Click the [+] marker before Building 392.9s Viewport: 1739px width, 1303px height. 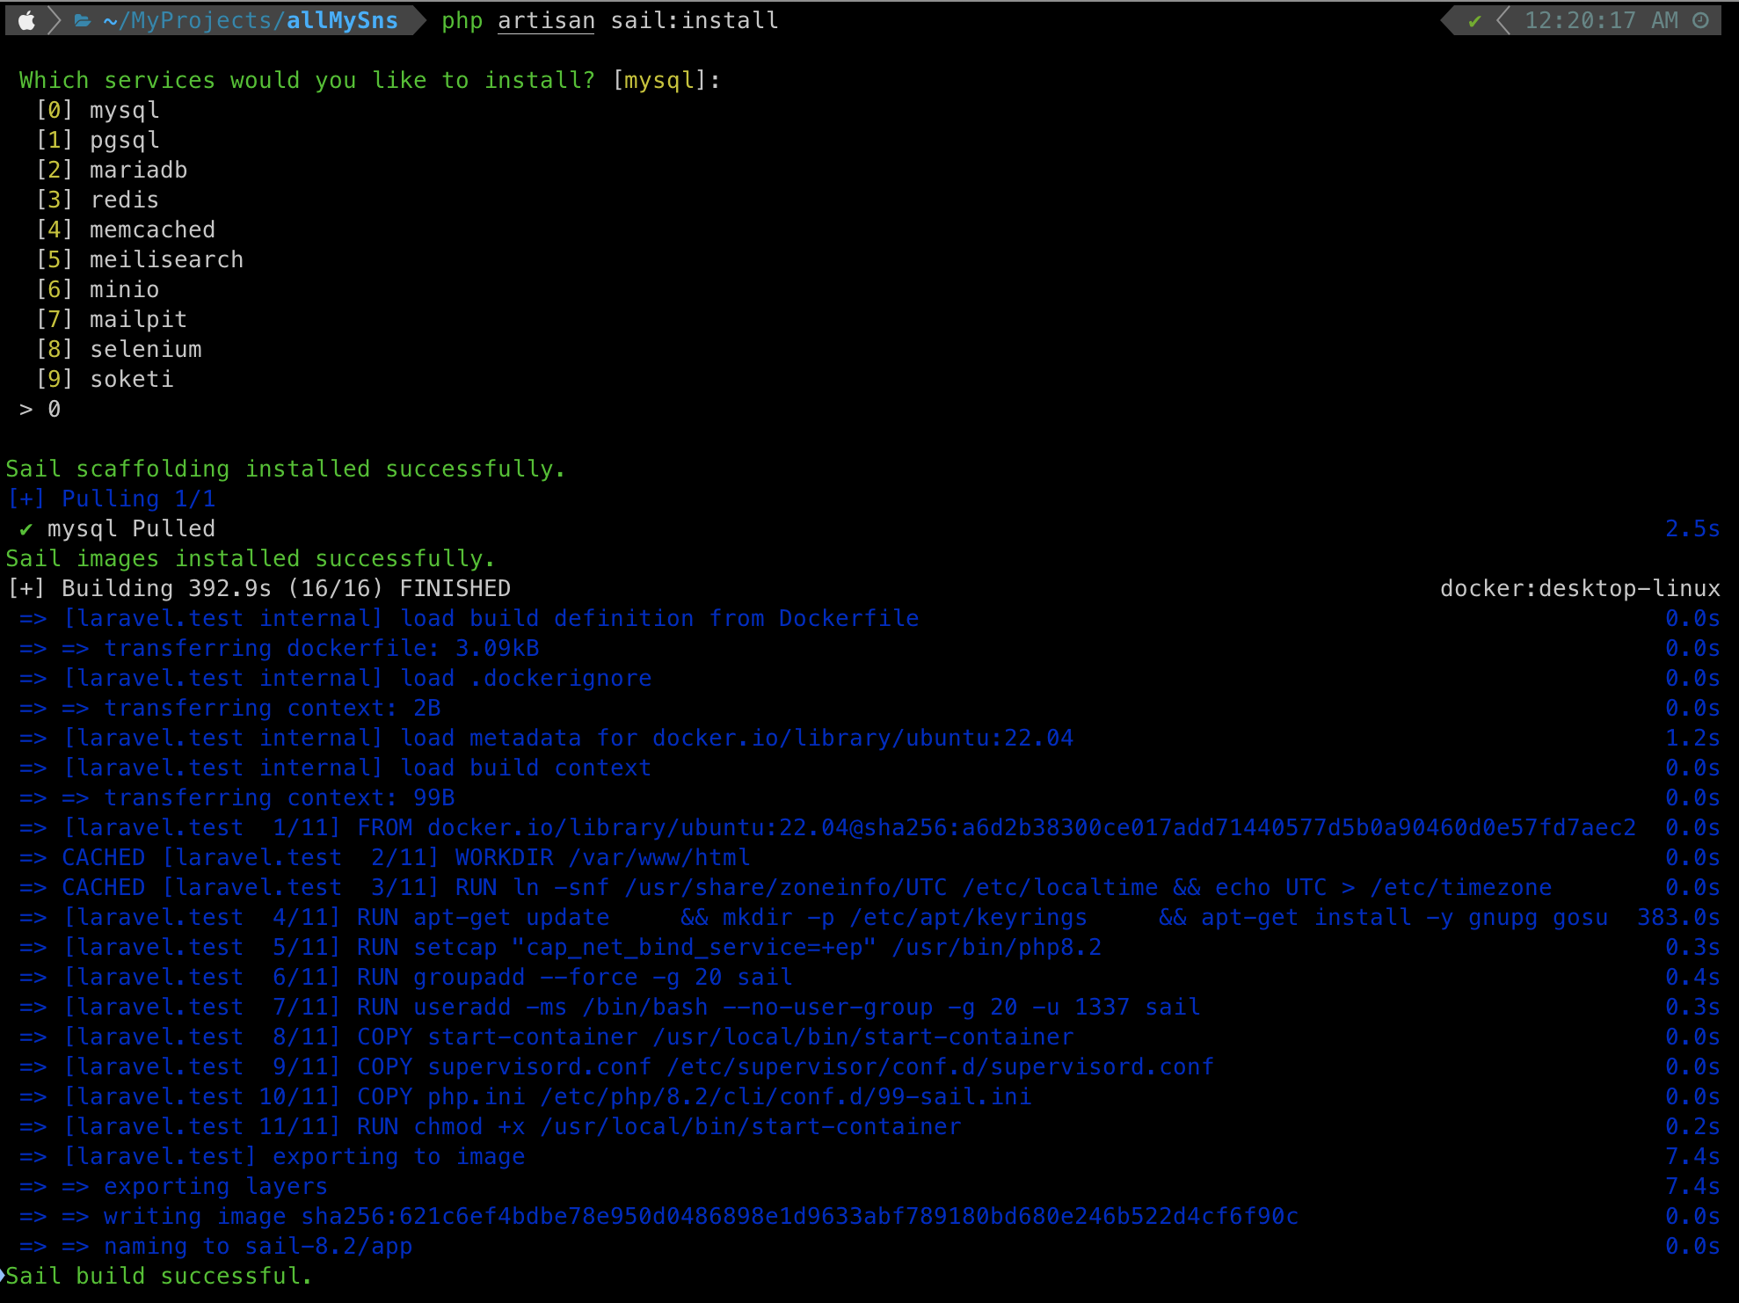[x=26, y=588]
